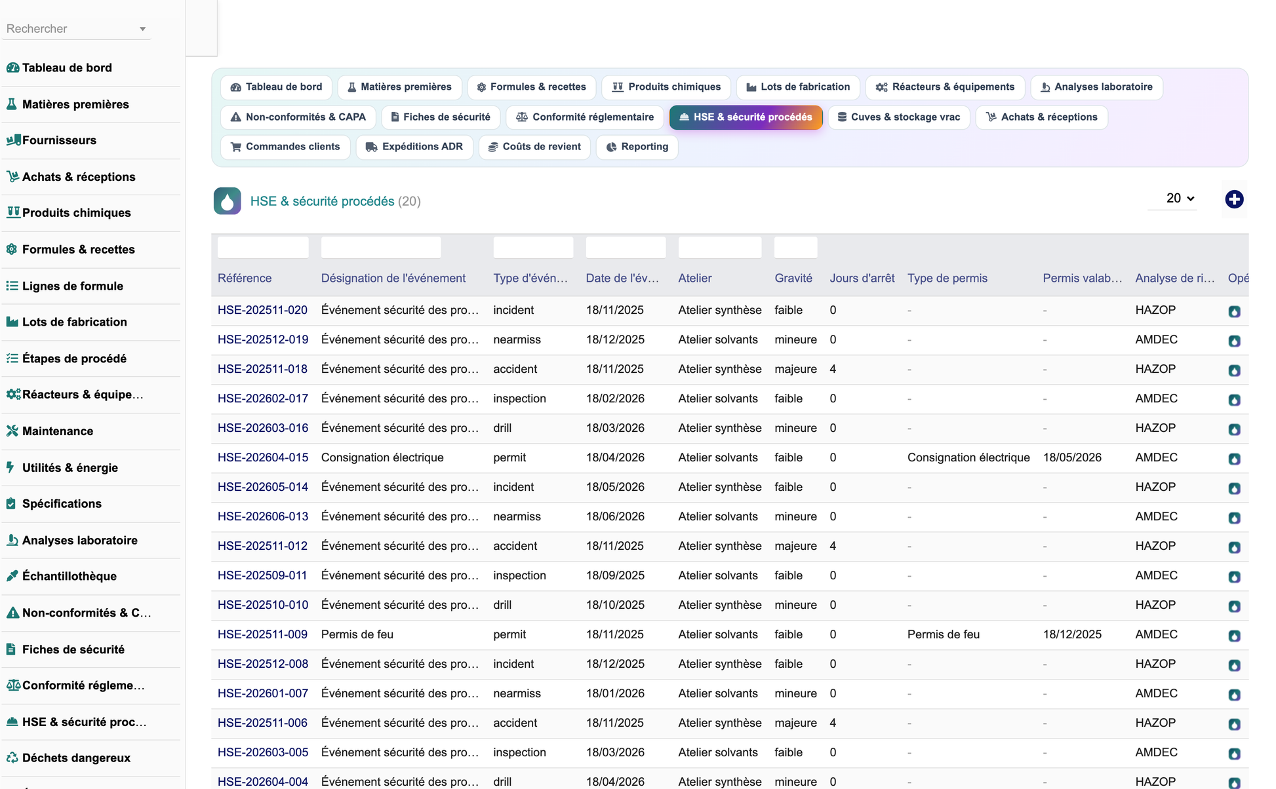Sort by Jours d'arrêt column header

(862, 279)
